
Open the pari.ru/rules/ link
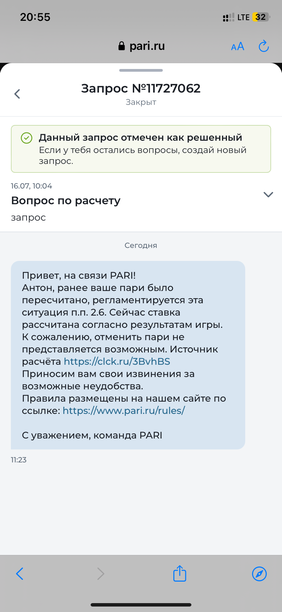point(124,411)
